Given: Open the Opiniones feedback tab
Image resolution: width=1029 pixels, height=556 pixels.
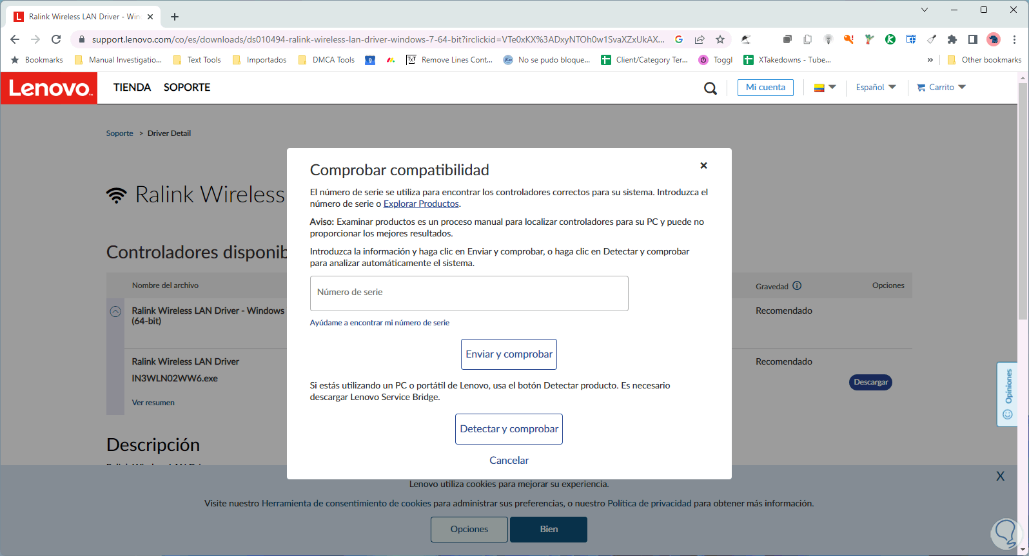Looking at the screenshot, I should (1008, 394).
